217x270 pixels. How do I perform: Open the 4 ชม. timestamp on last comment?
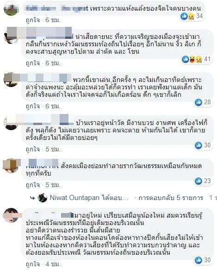click(x=53, y=264)
